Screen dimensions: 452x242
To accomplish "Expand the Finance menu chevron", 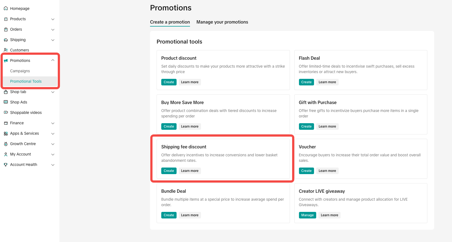I will click(53, 123).
